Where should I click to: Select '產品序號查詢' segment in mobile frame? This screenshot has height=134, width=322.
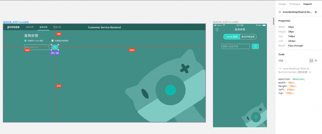click(x=248, y=37)
